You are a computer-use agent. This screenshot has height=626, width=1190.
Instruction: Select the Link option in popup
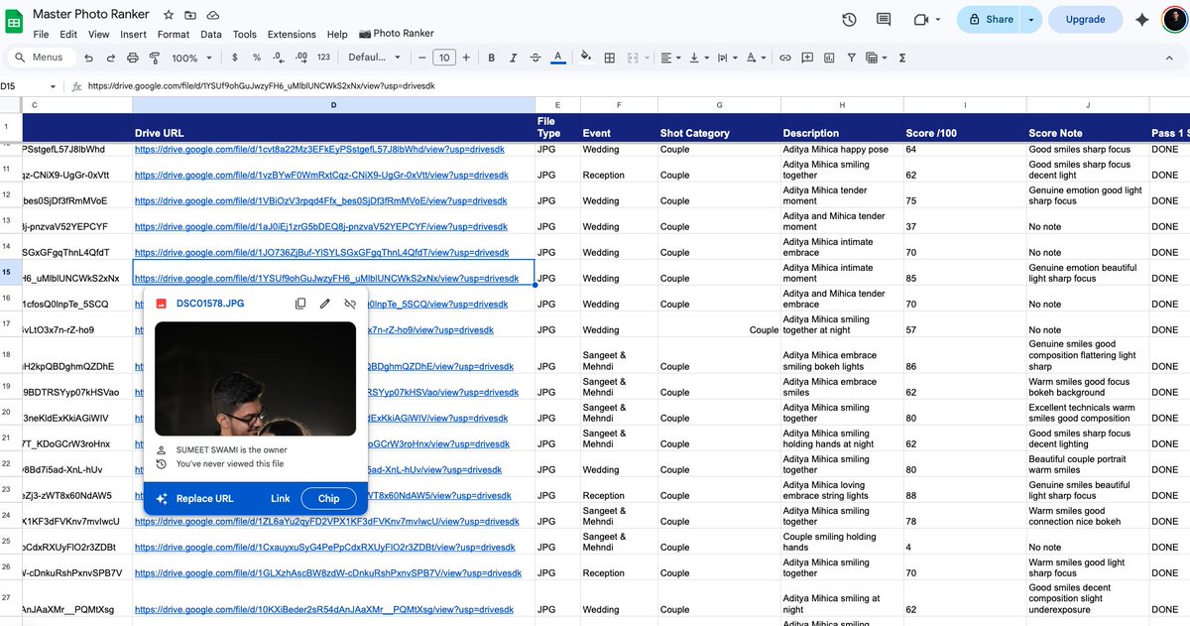pos(281,498)
